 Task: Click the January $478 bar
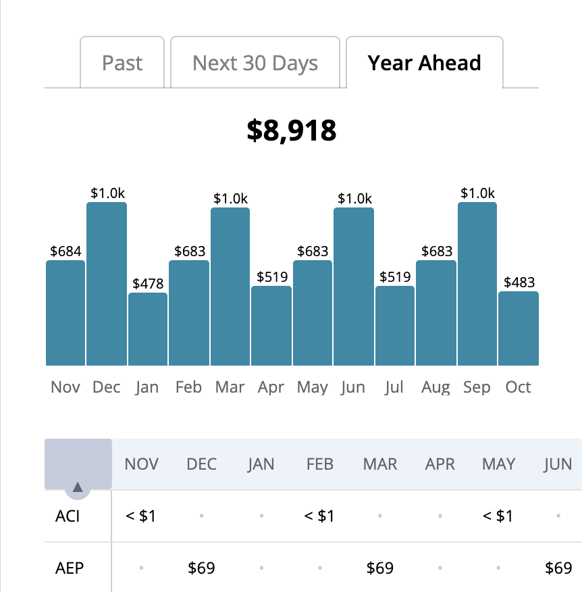[148, 329]
